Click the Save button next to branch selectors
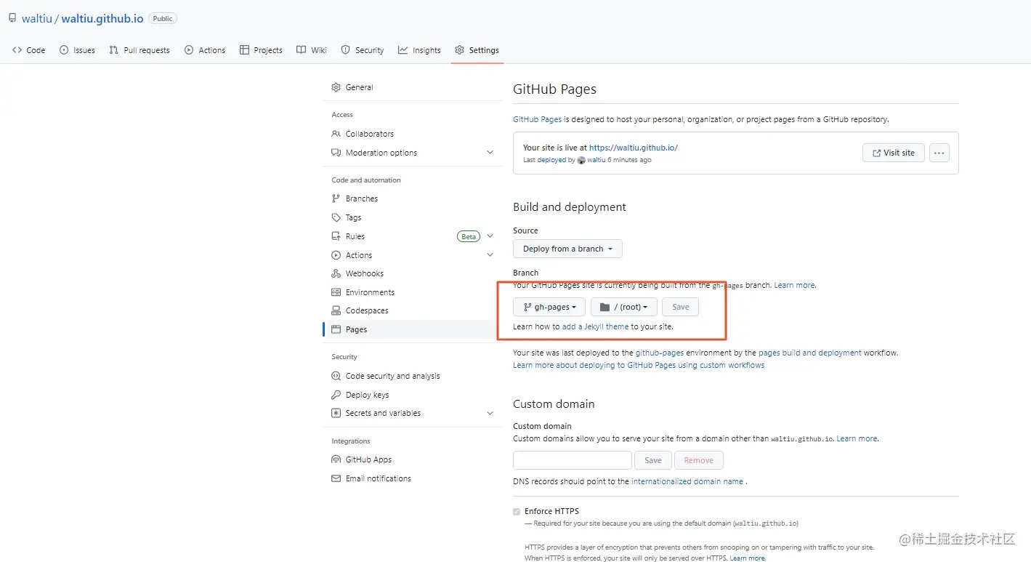Image resolution: width=1031 pixels, height=562 pixels. coord(681,307)
